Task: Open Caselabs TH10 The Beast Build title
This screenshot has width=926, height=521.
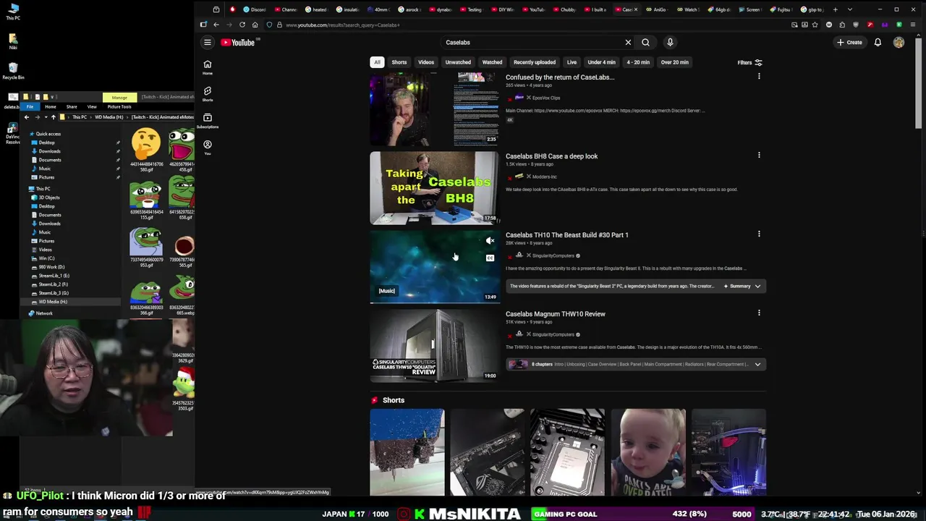Action: [566, 235]
